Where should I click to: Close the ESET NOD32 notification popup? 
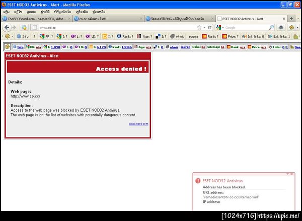291,174
